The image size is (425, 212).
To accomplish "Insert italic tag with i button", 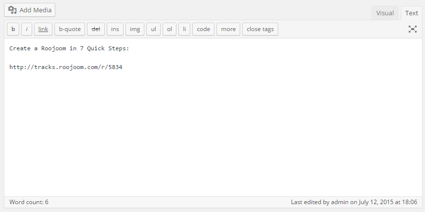I will [x=27, y=29].
